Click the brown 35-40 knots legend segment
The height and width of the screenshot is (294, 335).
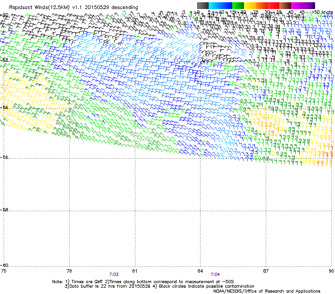coord(285,5)
